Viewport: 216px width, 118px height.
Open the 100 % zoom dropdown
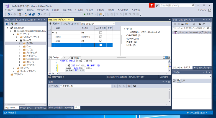pos(57,73)
